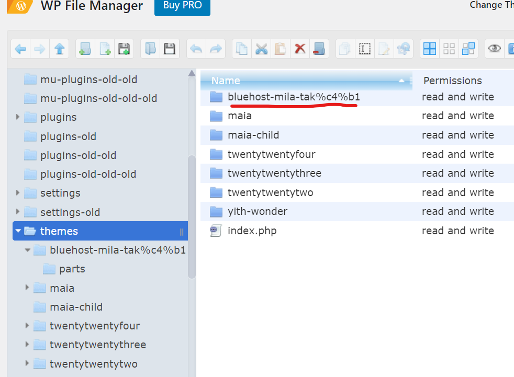Viewport: 514px width, 377px height.
Task: Select twentytwentytwo in the file list
Action: click(357, 192)
